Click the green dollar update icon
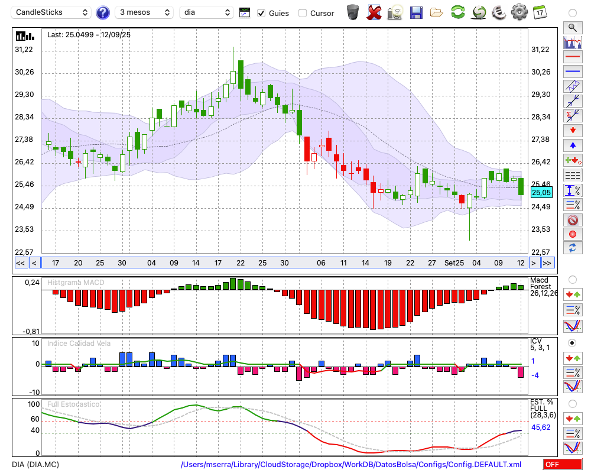This screenshot has width=591, height=473. pyautogui.click(x=479, y=12)
